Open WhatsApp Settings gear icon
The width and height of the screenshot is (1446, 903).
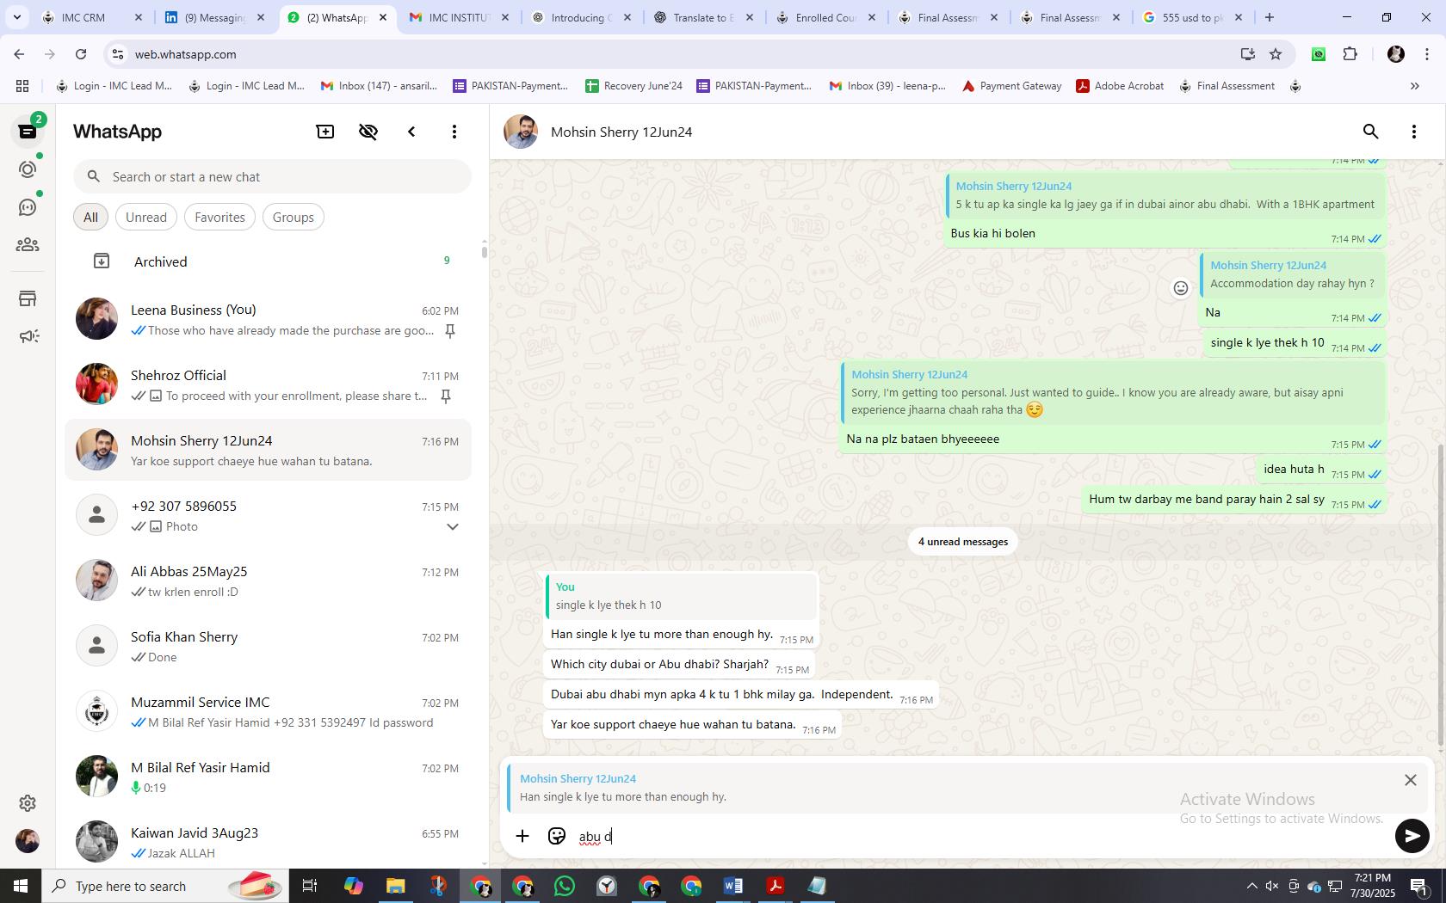[28, 803]
